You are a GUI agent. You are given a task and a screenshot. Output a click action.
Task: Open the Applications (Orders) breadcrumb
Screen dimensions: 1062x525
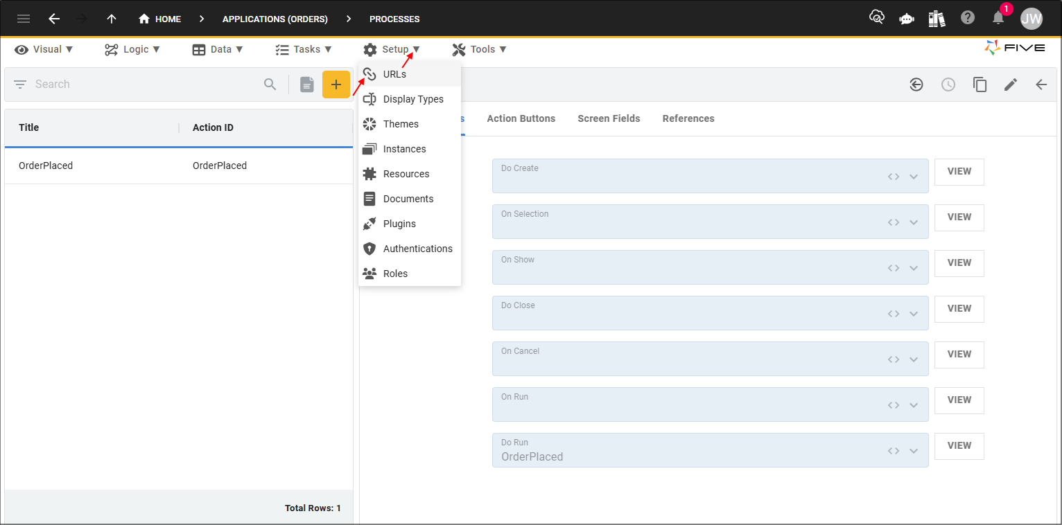coord(275,19)
